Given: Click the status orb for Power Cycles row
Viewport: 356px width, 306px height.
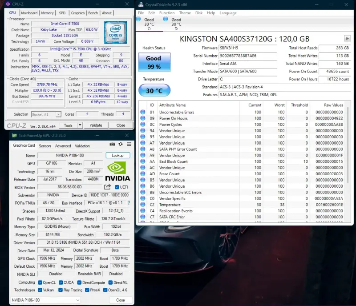Looking at the screenshot, I should pos(142,124).
